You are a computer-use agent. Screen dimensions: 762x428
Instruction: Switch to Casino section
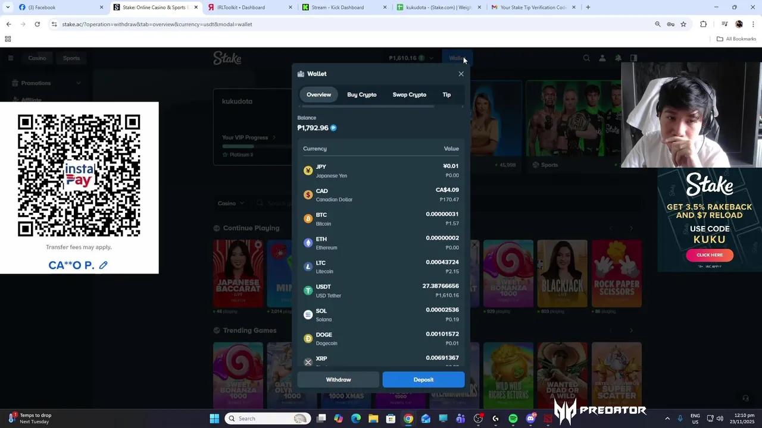click(x=37, y=58)
